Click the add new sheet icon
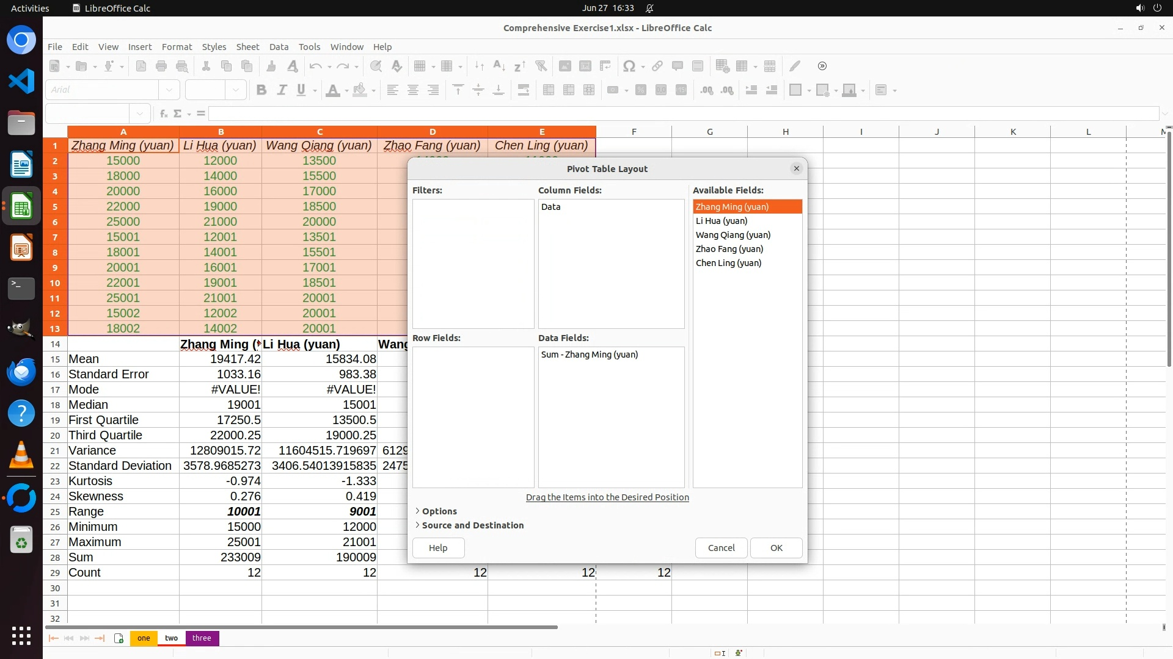 119,638
